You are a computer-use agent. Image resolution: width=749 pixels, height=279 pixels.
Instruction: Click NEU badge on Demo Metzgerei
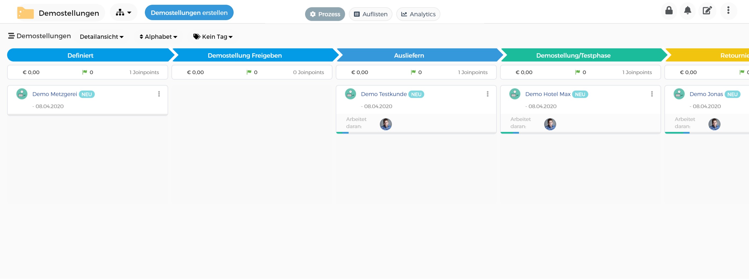point(87,94)
